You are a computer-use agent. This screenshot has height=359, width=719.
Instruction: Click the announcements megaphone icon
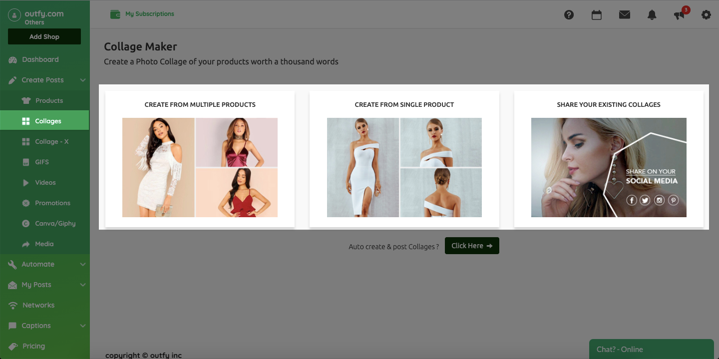[x=679, y=15]
